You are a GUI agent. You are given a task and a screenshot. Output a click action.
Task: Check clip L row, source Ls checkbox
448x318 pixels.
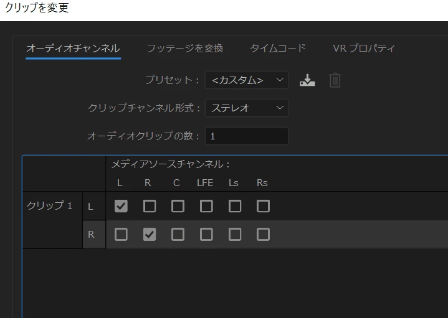235,206
